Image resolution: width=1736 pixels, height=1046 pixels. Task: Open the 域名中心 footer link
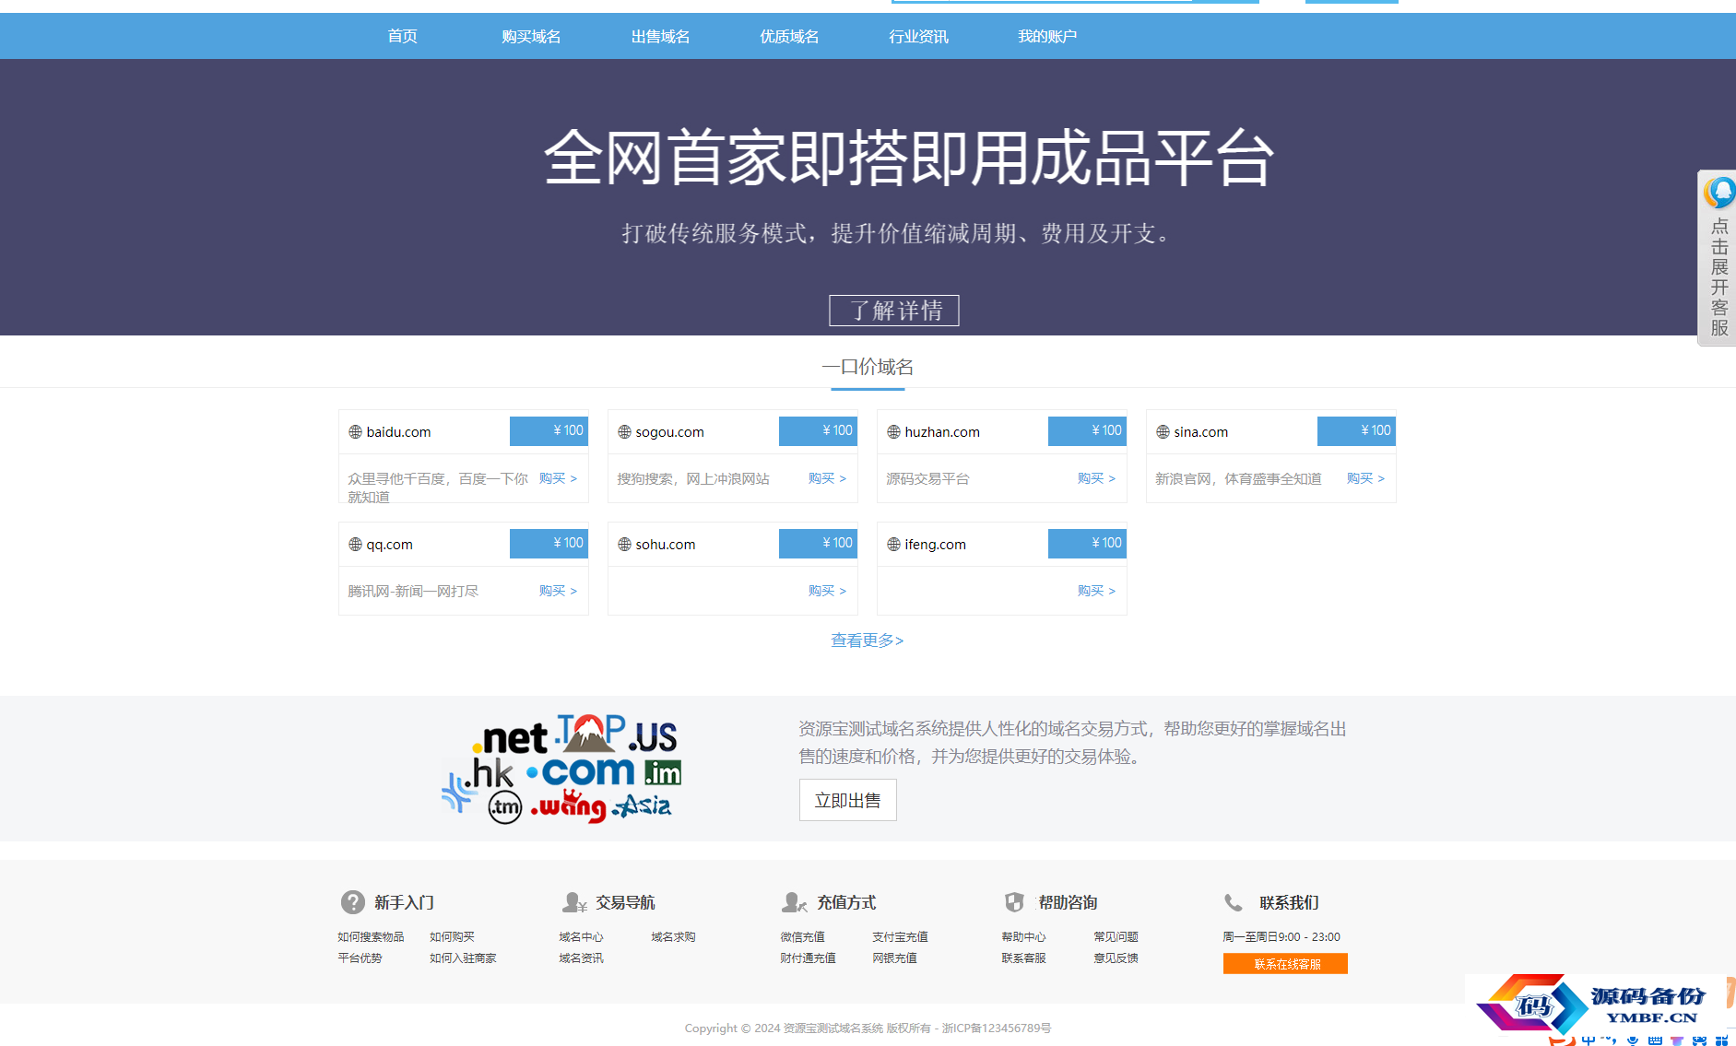(581, 936)
